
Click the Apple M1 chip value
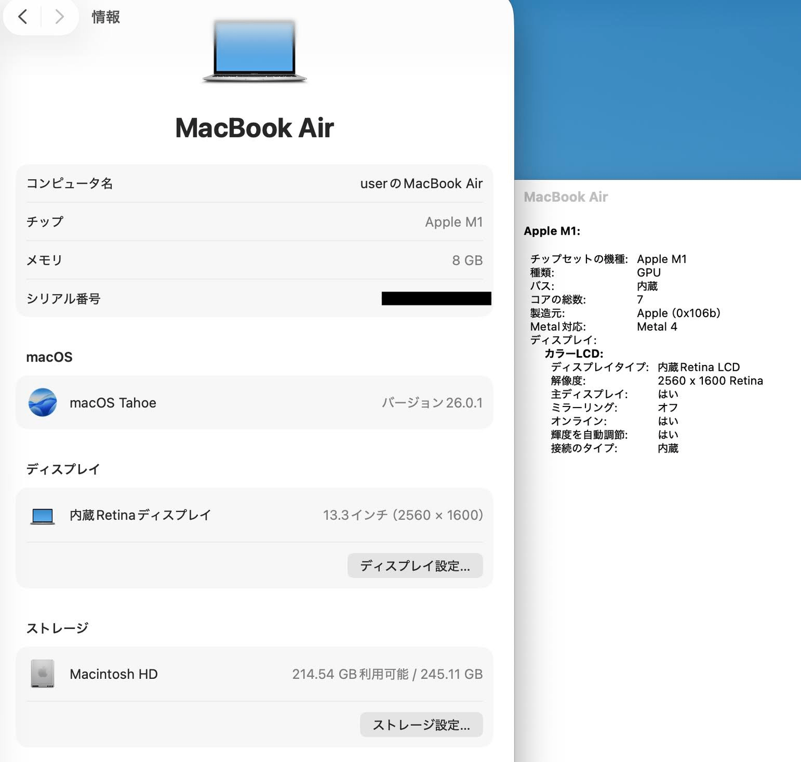(454, 222)
